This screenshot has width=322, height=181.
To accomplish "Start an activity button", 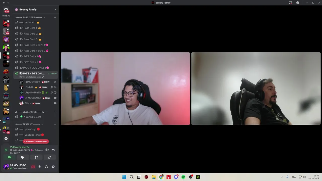I will pos(36,157).
